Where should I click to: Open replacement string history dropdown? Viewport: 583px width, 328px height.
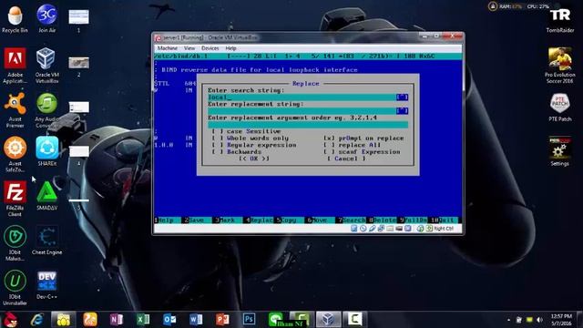402,111
